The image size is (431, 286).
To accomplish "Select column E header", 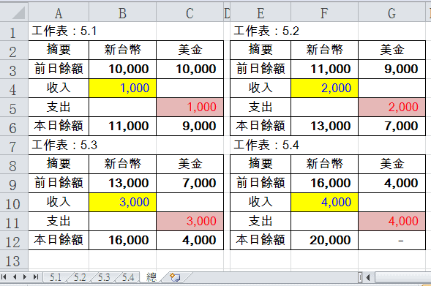I will [x=261, y=12].
